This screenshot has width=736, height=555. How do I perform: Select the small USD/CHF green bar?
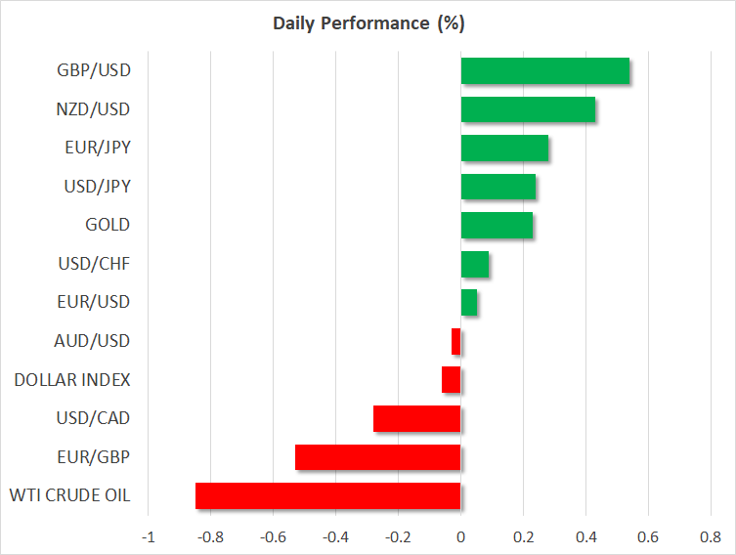474,264
